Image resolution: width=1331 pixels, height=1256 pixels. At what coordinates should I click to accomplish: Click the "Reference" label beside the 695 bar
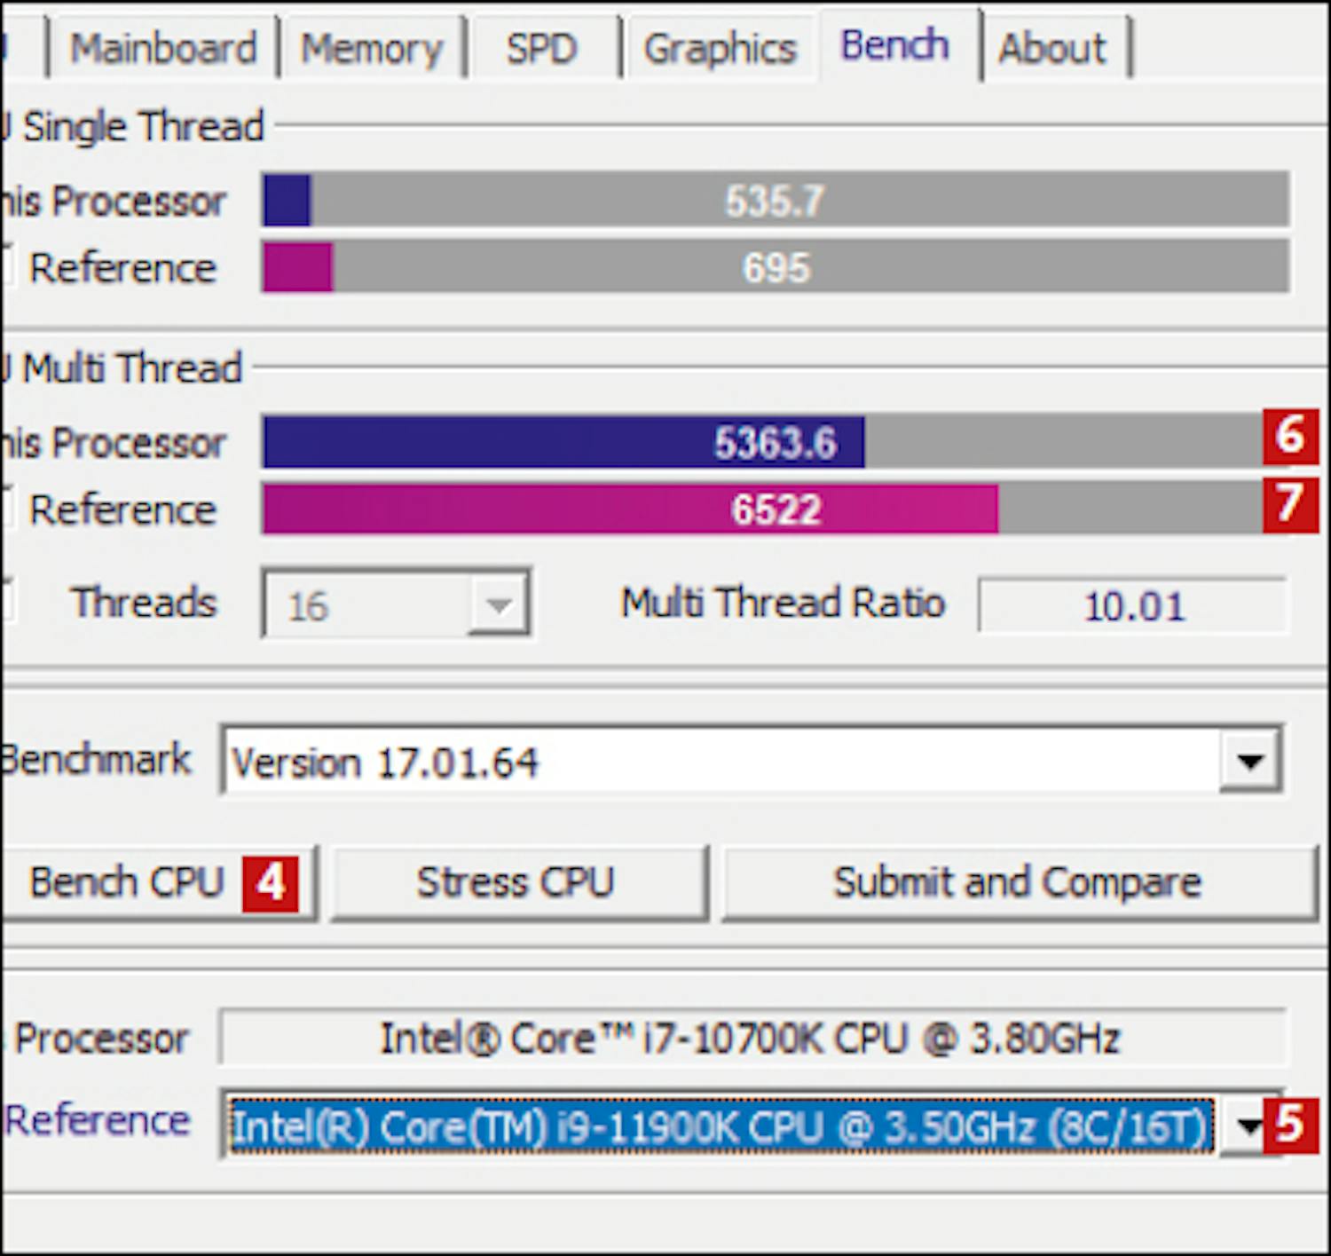click(122, 267)
